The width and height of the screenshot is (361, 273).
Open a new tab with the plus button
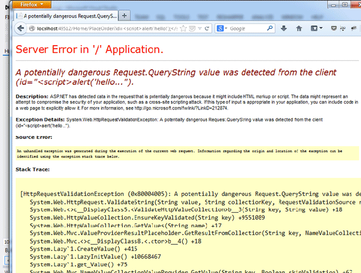point(125,16)
